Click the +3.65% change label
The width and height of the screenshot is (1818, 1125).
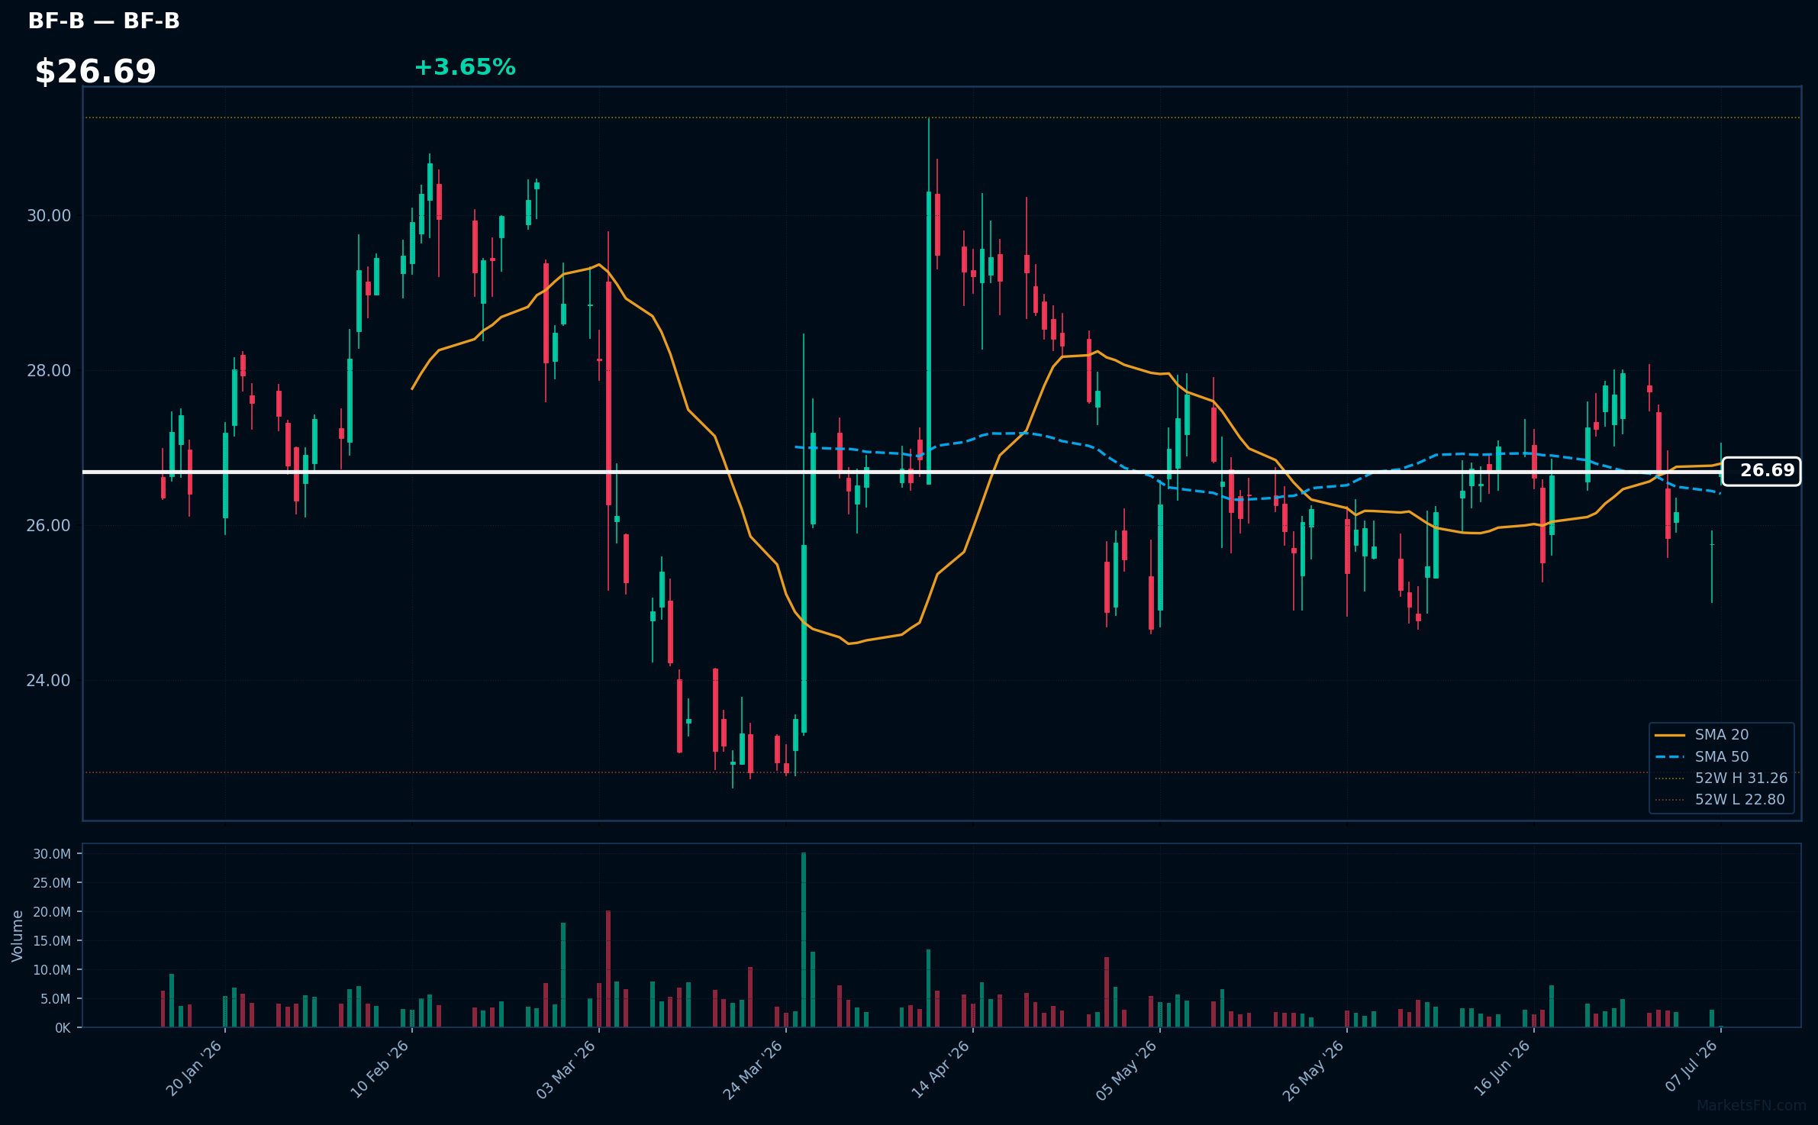click(465, 67)
